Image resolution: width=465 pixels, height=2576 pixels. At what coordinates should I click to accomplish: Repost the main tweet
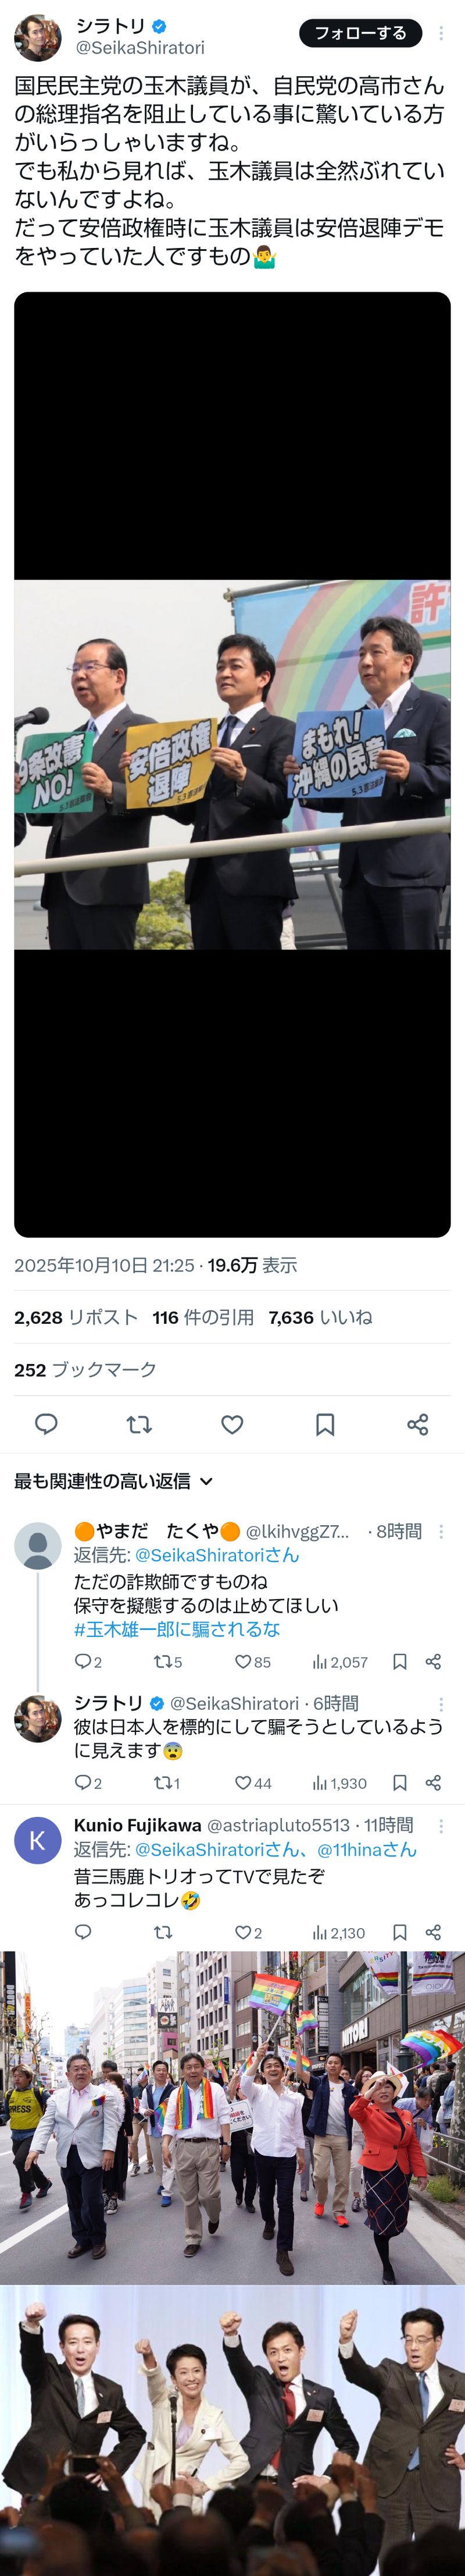139,1423
